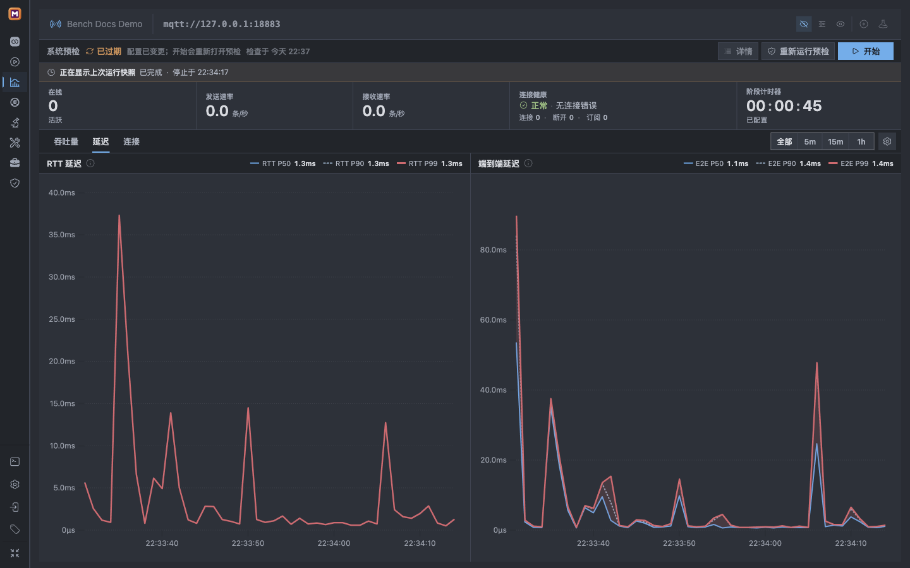Select the 5m time range

pyautogui.click(x=810, y=141)
